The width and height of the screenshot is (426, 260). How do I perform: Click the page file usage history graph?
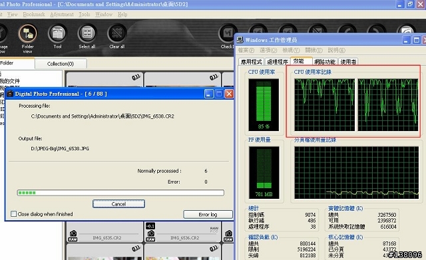(x=357, y=173)
